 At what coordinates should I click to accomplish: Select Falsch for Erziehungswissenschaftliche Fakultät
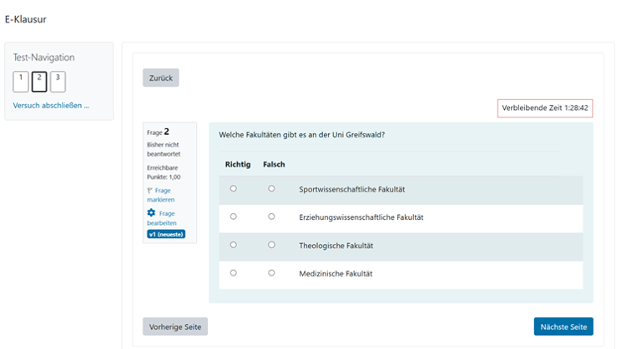(x=271, y=217)
